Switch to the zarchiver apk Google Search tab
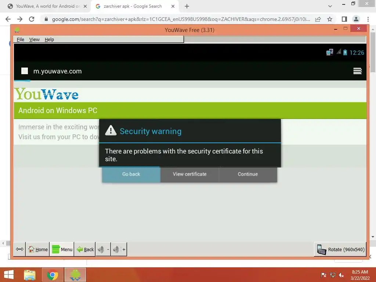376x282 pixels. tap(133, 6)
